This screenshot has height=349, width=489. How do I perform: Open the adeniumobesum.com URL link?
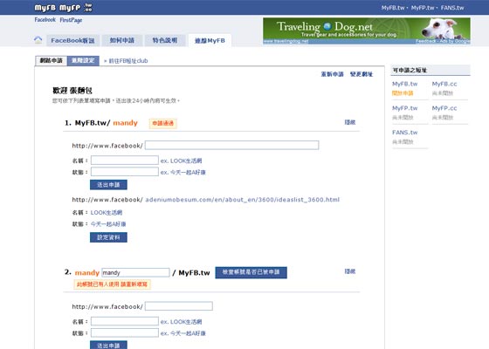tap(243, 200)
